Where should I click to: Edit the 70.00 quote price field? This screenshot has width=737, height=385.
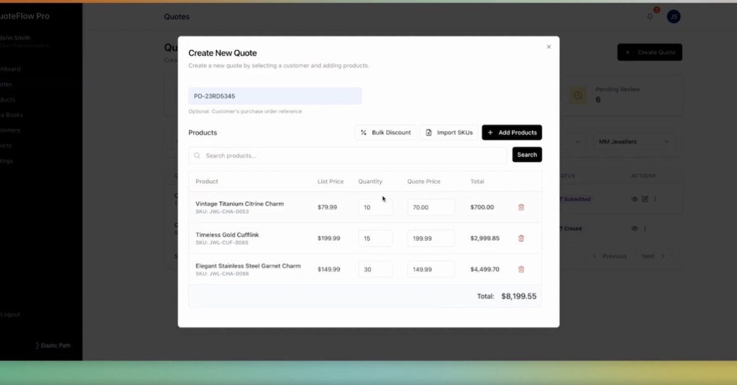pos(431,207)
